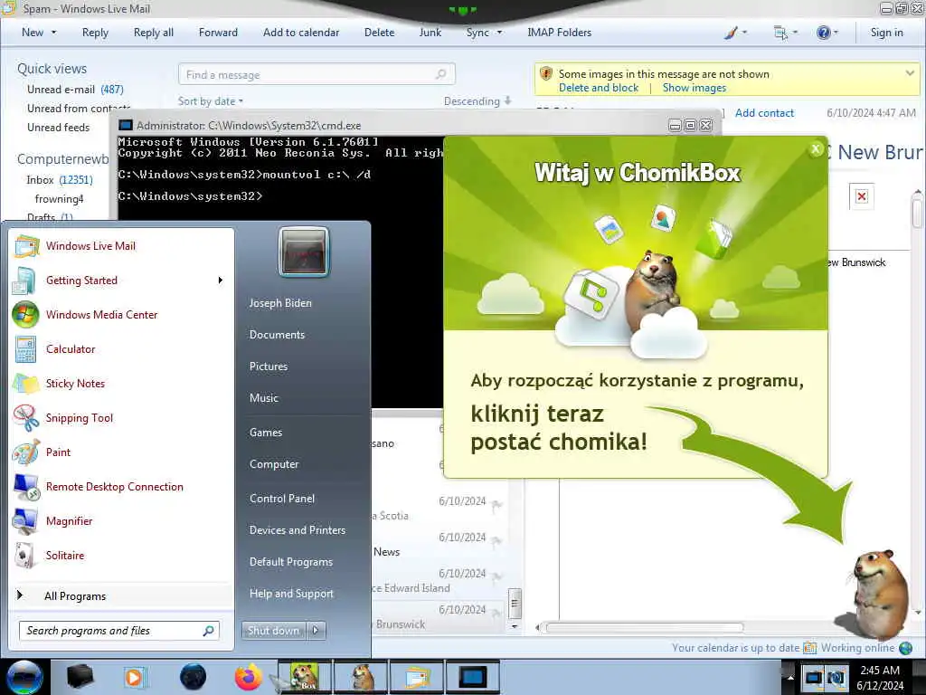The image size is (926, 695).
Task: Click the black box icon on taskbar
Action: pyautogui.click(x=80, y=677)
